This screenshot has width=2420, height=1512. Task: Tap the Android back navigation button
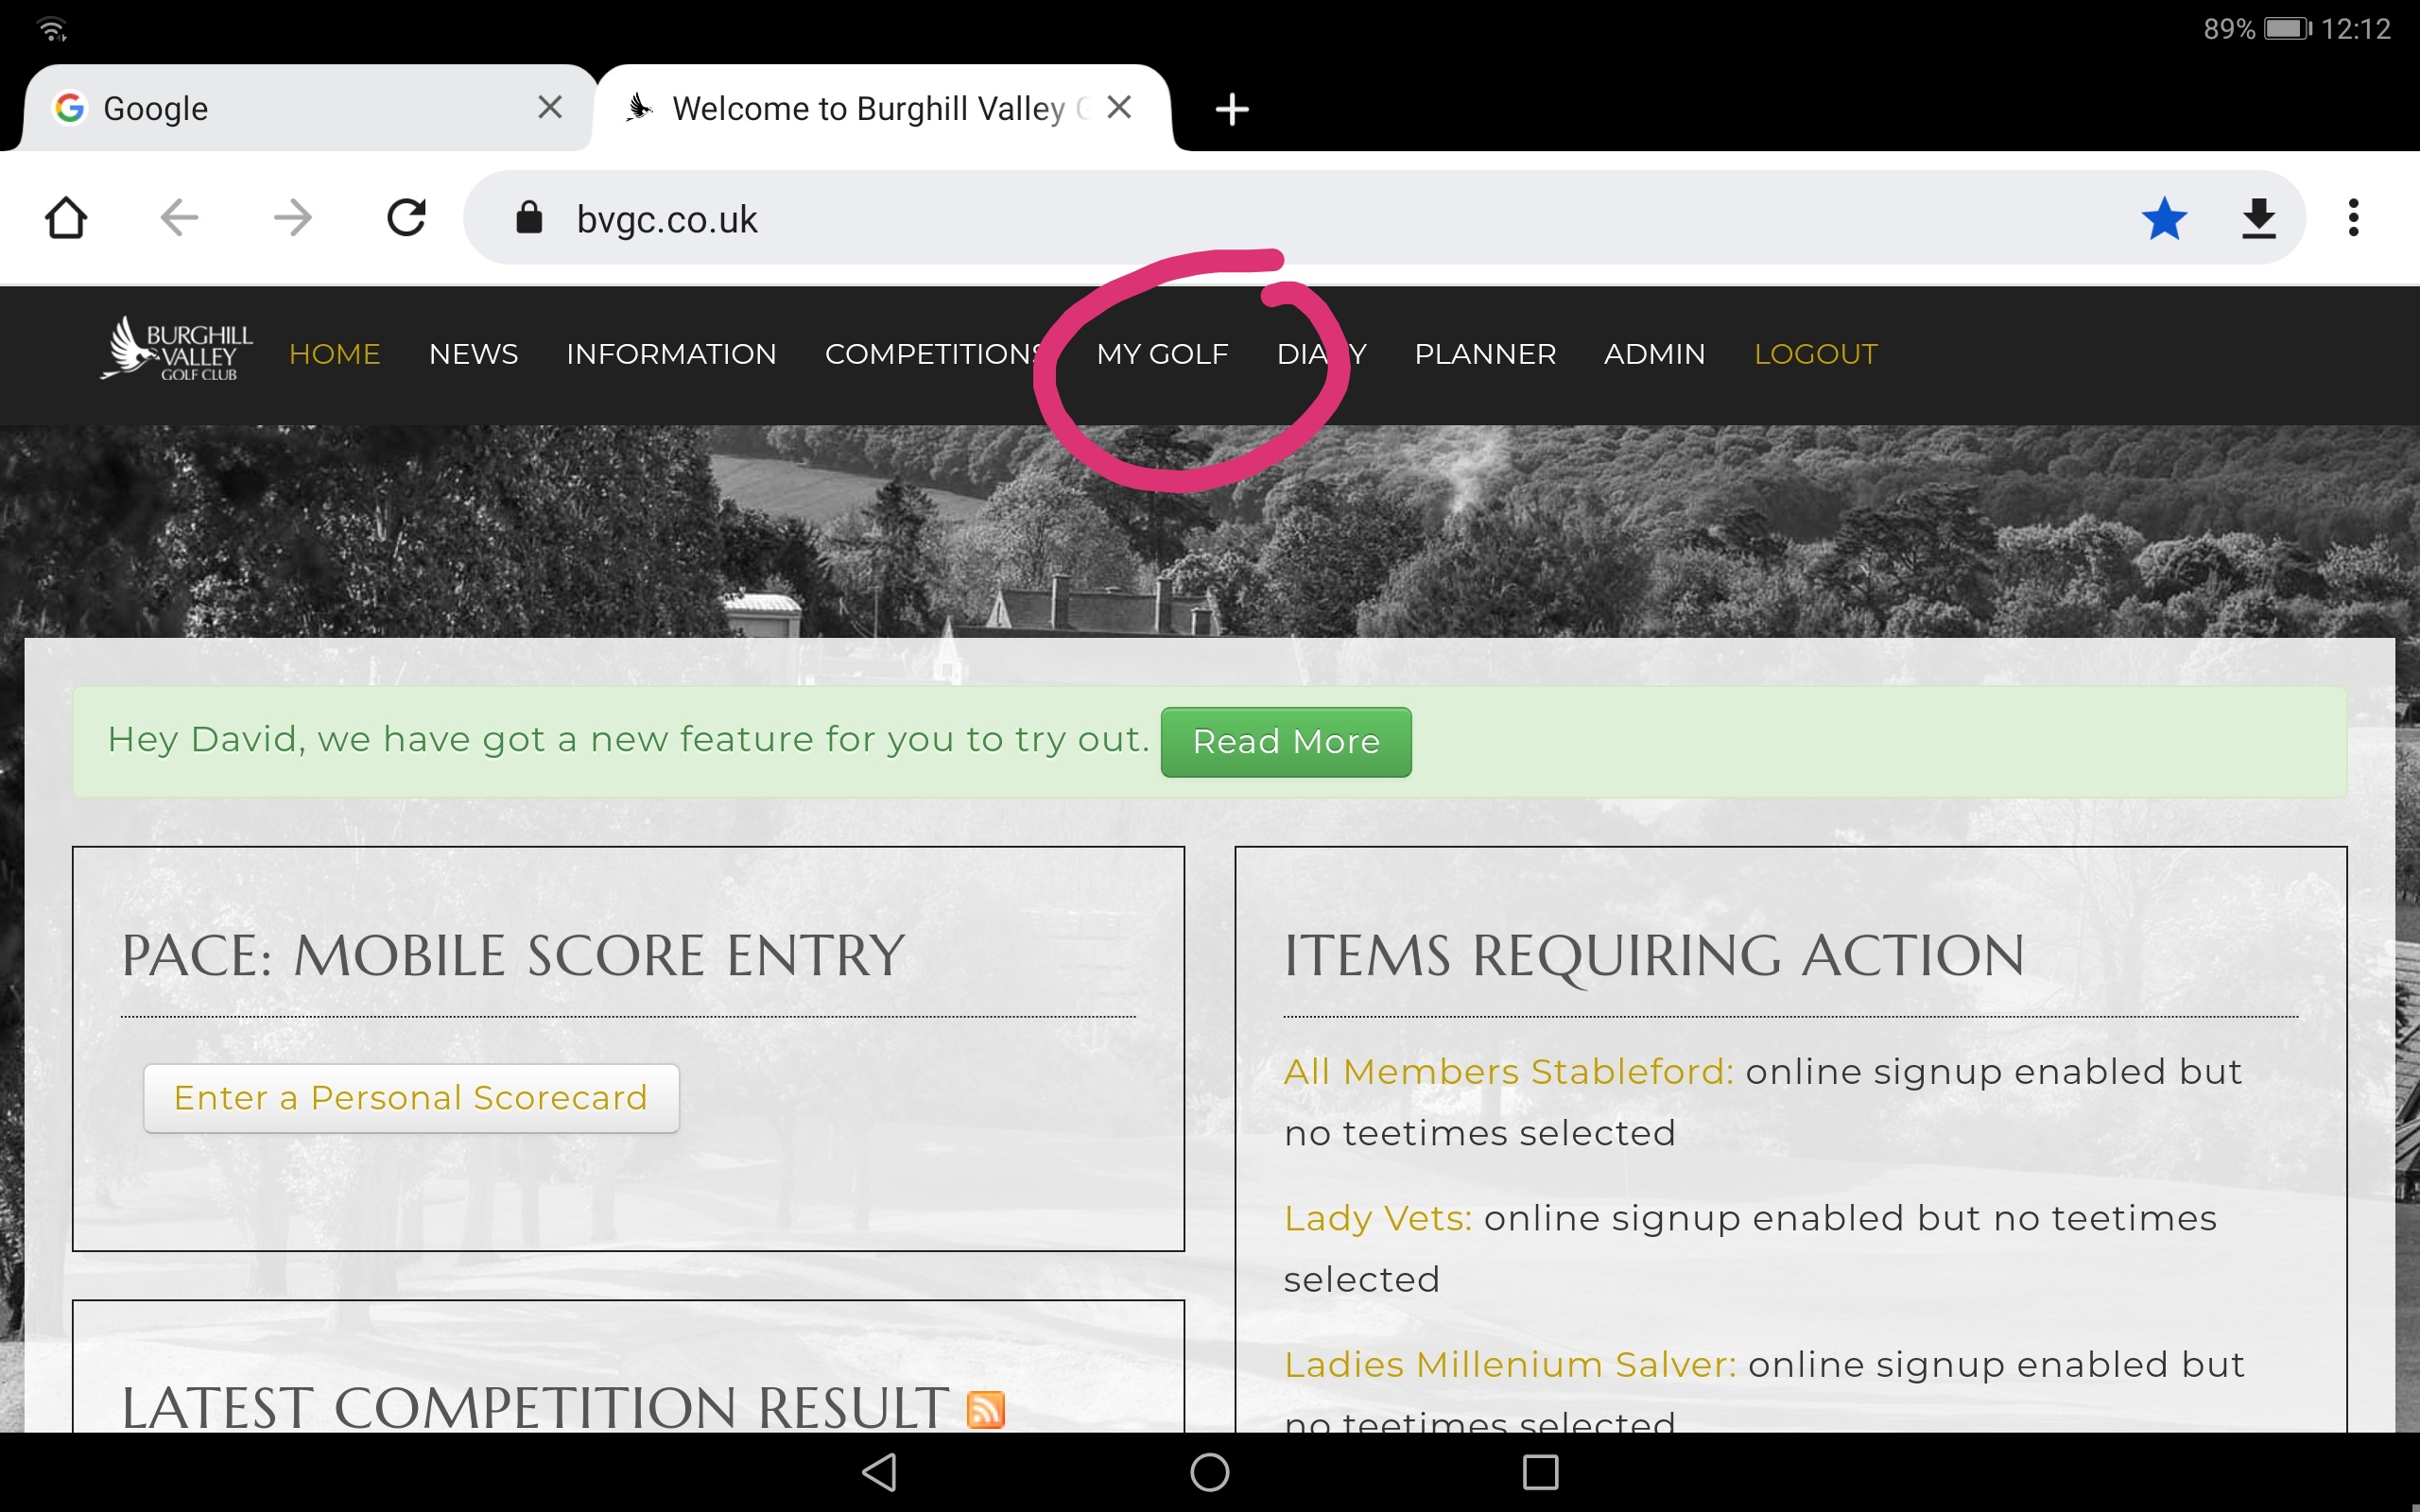coord(880,1472)
